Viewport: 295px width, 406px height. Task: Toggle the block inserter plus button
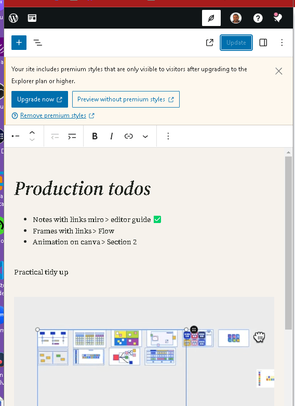click(19, 43)
